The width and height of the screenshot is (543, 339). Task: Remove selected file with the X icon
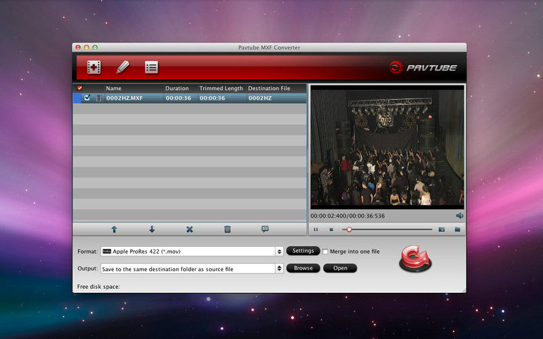[189, 229]
